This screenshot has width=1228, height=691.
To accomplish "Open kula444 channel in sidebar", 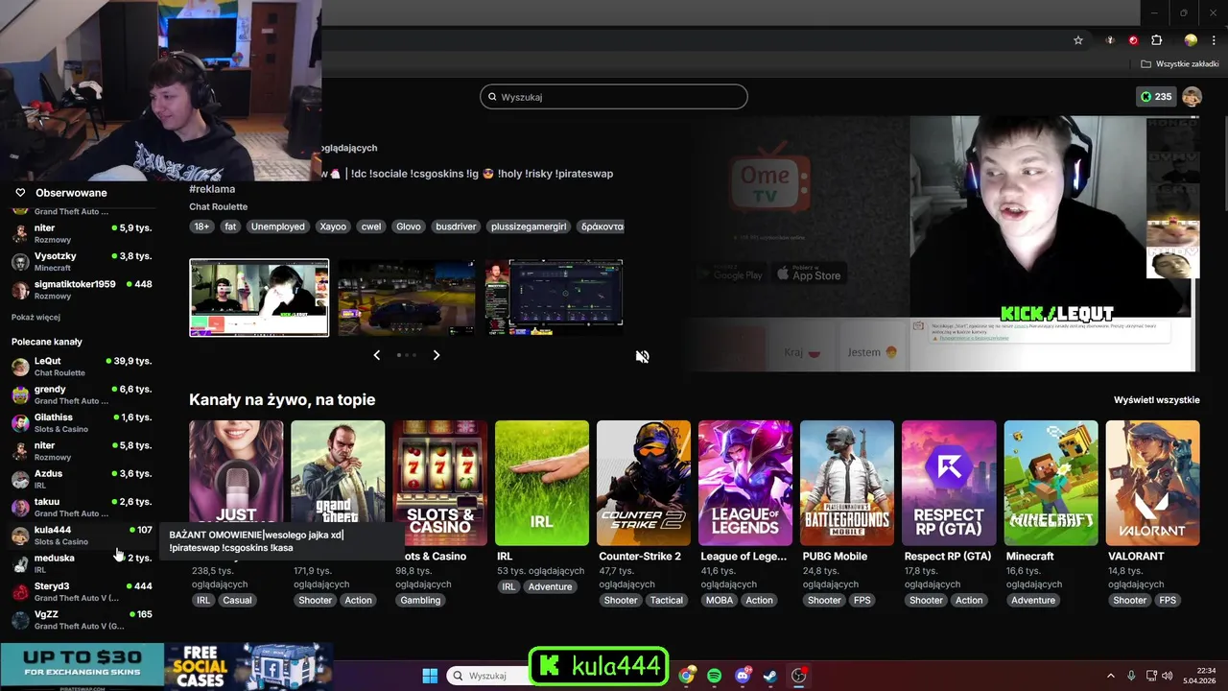I will (x=82, y=535).
